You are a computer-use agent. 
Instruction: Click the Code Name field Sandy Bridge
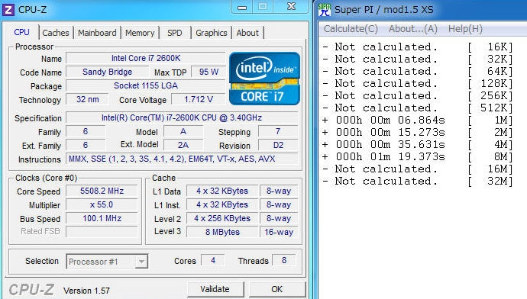click(x=107, y=72)
